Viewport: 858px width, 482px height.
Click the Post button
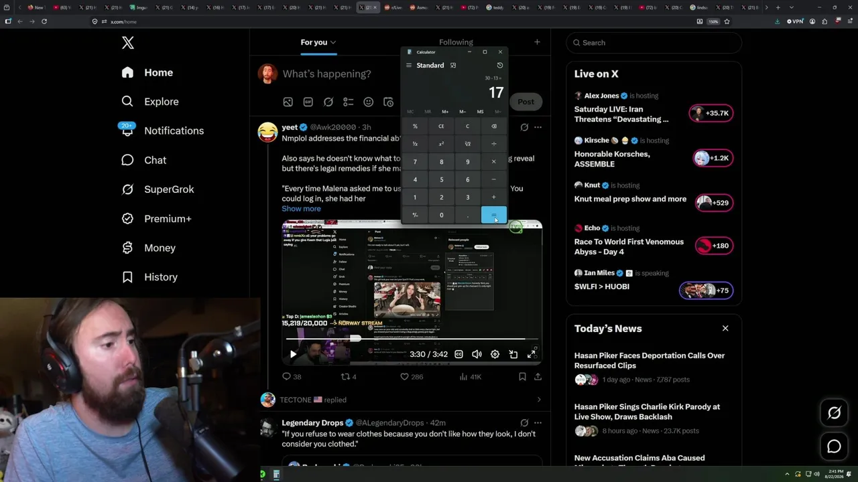(x=526, y=102)
